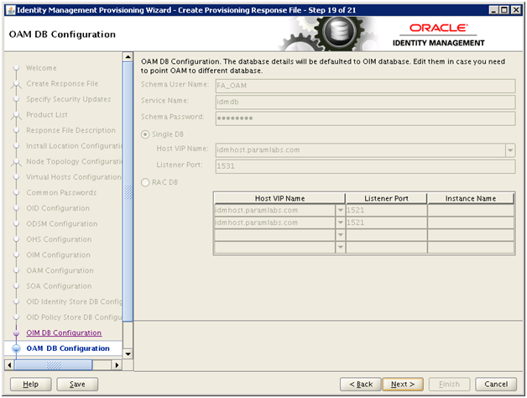The image size is (527, 398).
Task: Click the Listener Port column header
Action: point(386,198)
